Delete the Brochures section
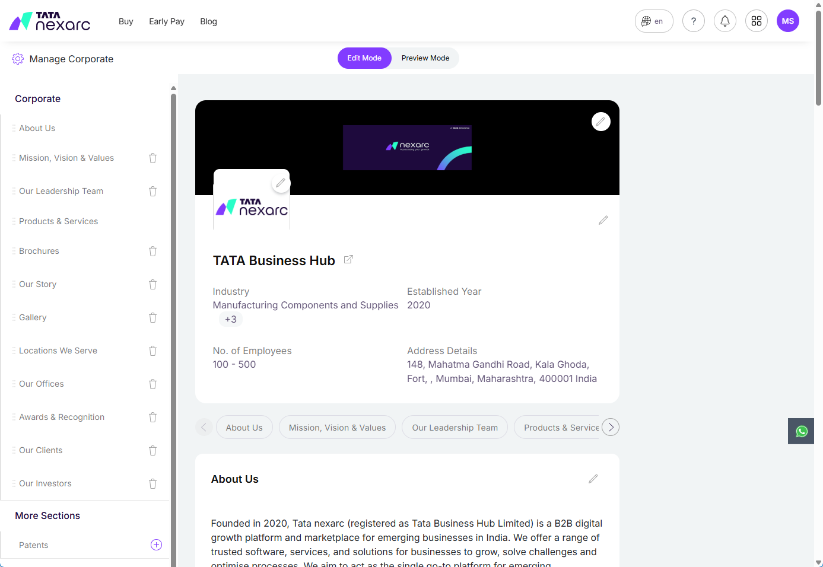 [x=152, y=251]
